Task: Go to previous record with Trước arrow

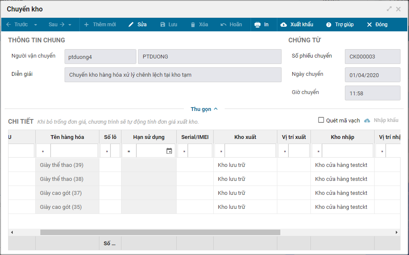Action: click(8, 25)
